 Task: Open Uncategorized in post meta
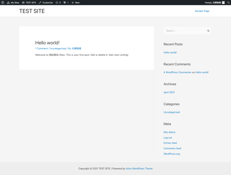tap(58, 48)
